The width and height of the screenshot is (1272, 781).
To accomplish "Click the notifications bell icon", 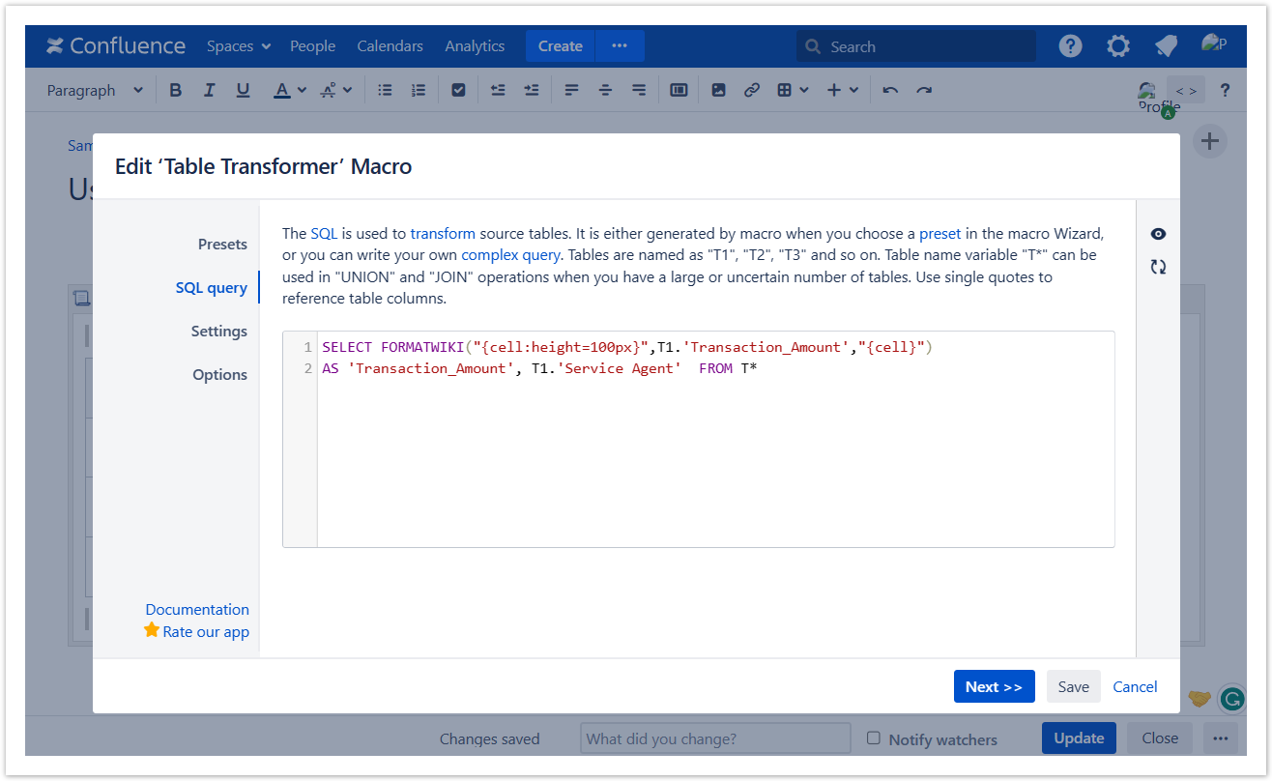I will 1166,45.
